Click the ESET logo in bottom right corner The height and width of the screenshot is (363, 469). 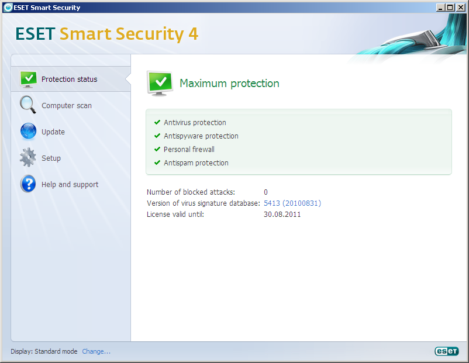click(446, 351)
